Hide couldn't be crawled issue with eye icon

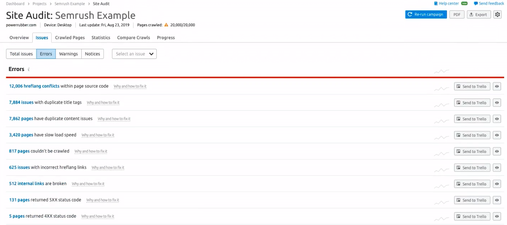497,151
